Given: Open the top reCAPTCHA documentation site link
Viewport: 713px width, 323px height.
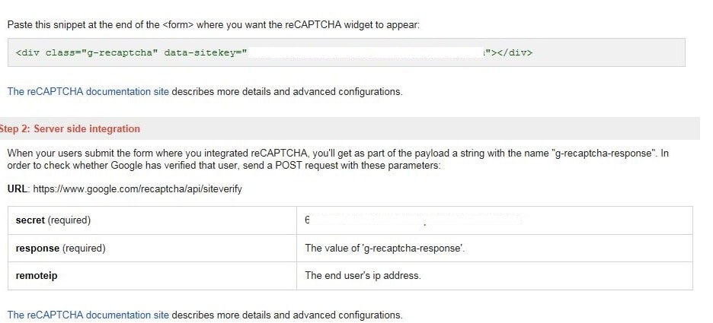Looking at the screenshot, I should 88,92.
